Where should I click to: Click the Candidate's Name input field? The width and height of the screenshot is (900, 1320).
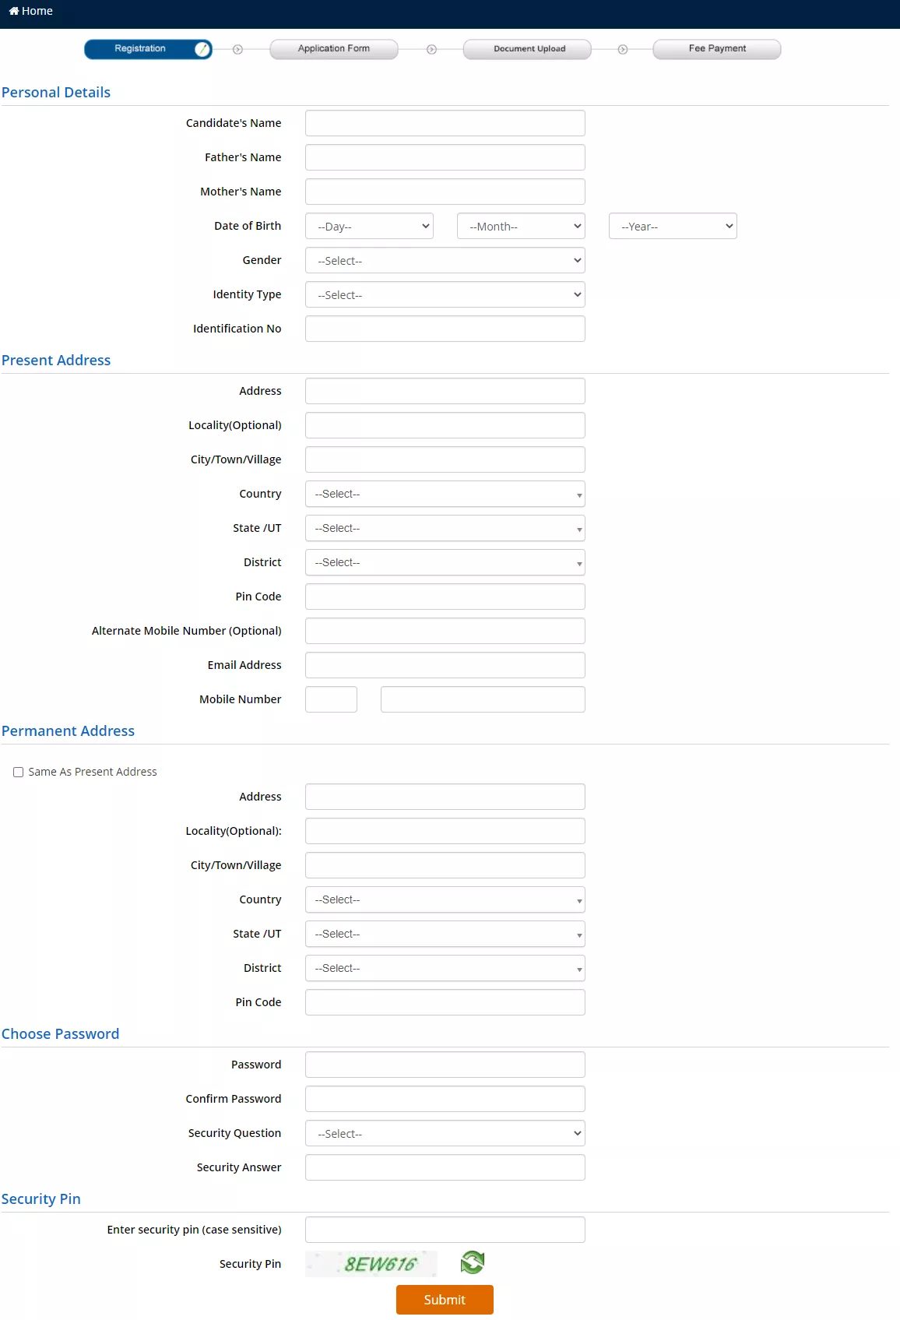point(445,123)
